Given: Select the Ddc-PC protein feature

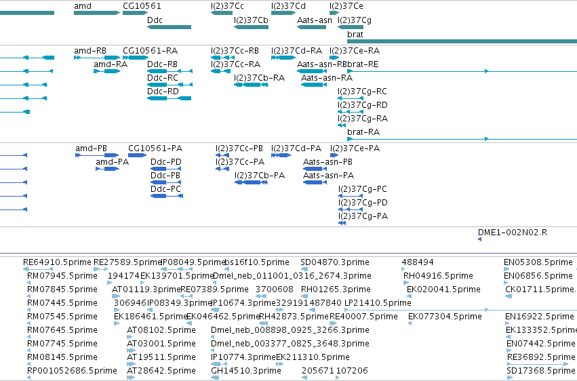Looking at the screenshot, I should [x=167, y=196].
